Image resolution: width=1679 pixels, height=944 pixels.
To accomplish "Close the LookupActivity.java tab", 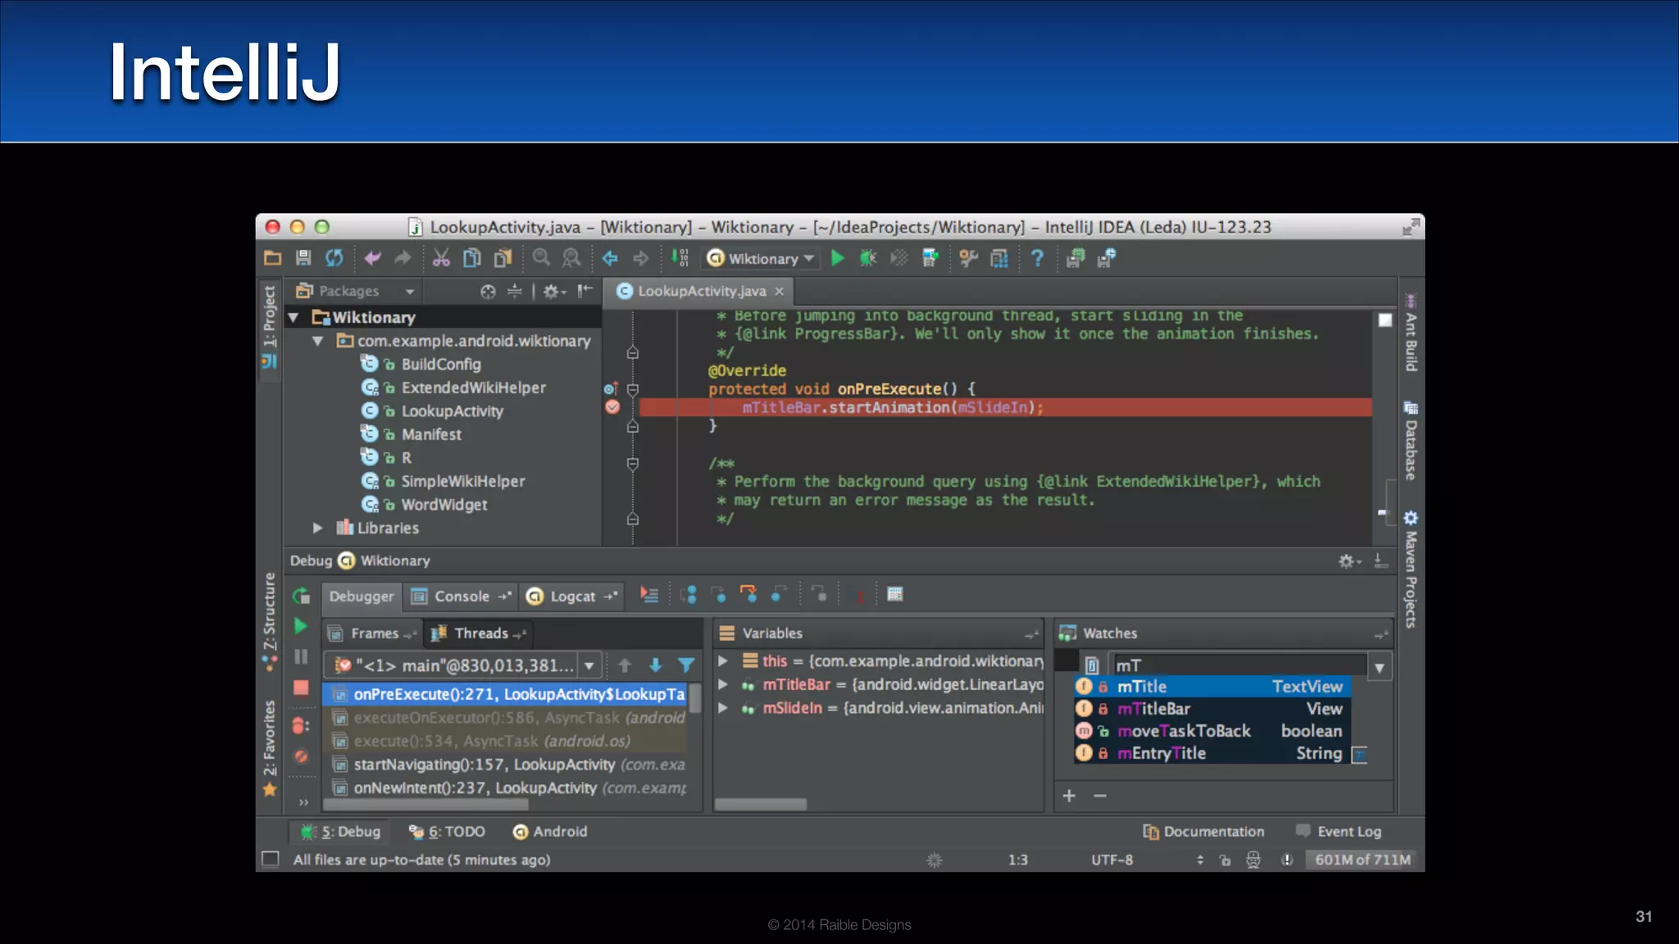I will (x=780, y=291).
